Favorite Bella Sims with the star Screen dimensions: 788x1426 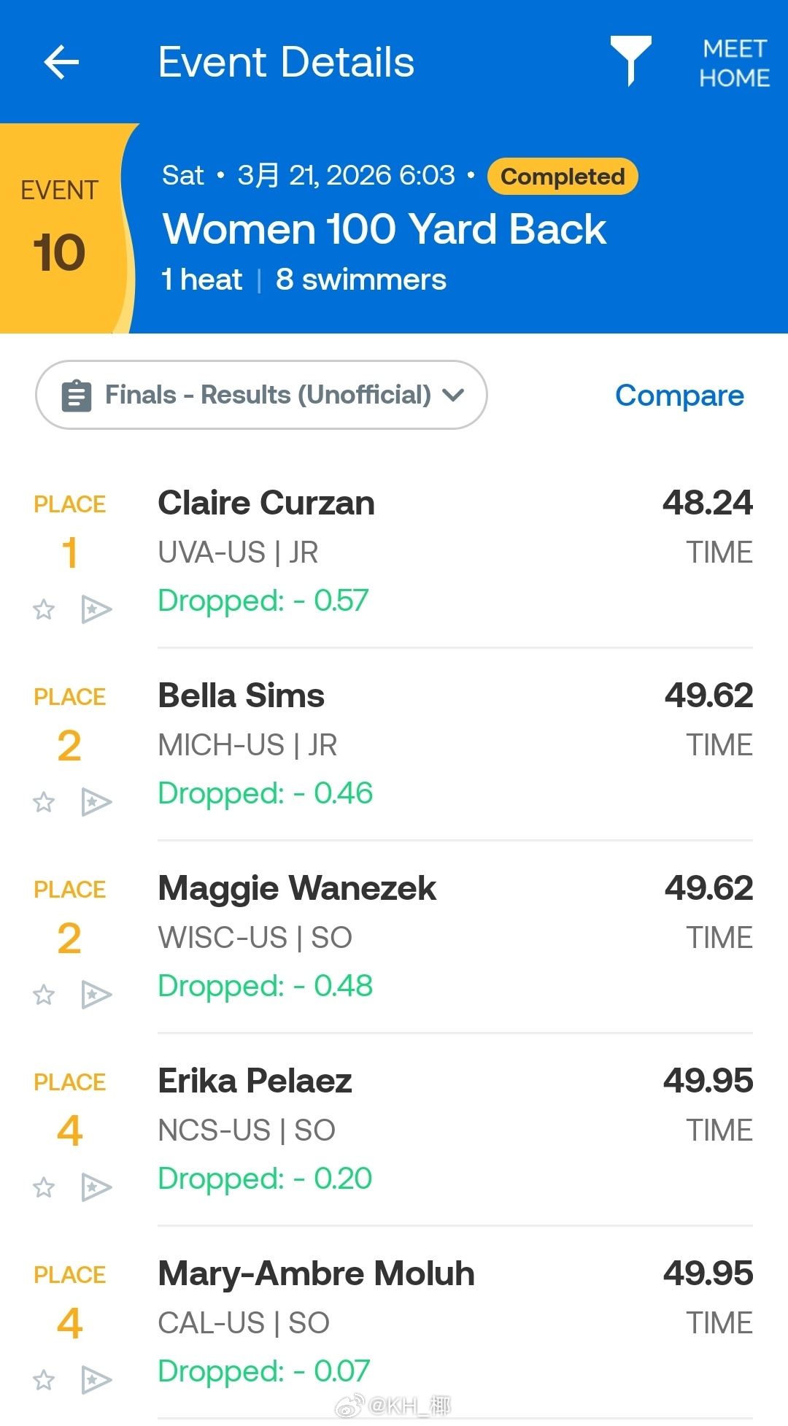point(44,802)
